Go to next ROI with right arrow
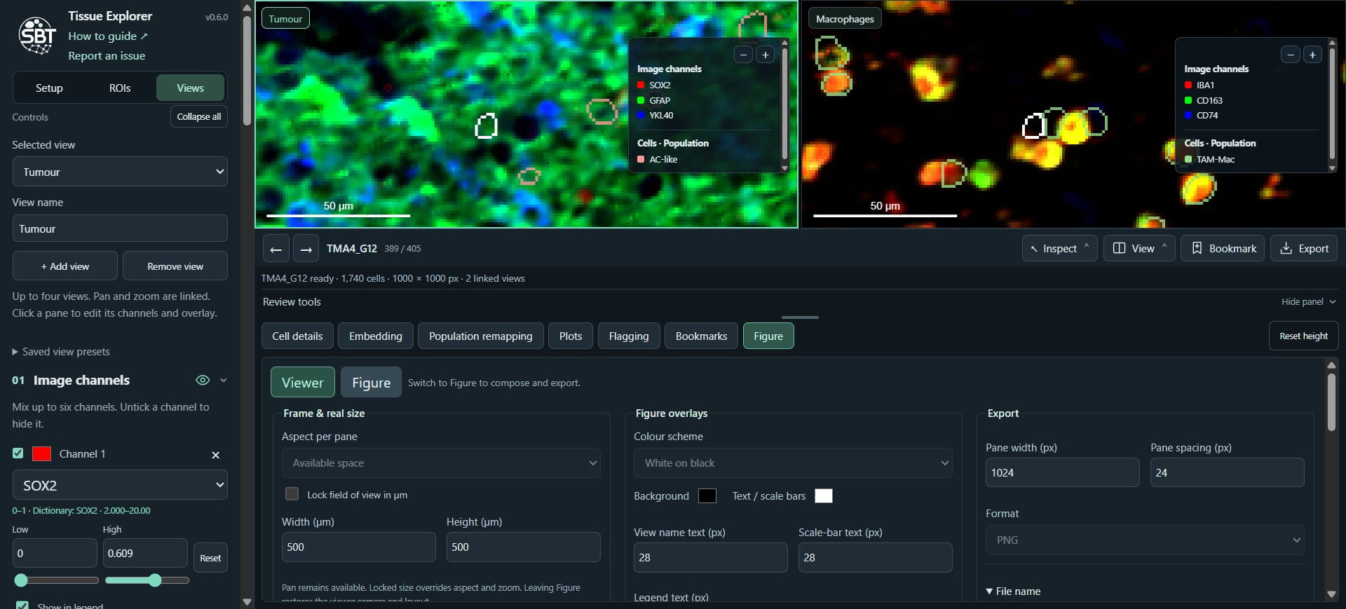Image resolution: width=1346 pixels, height=609 pixels. [x=306, y=249]
